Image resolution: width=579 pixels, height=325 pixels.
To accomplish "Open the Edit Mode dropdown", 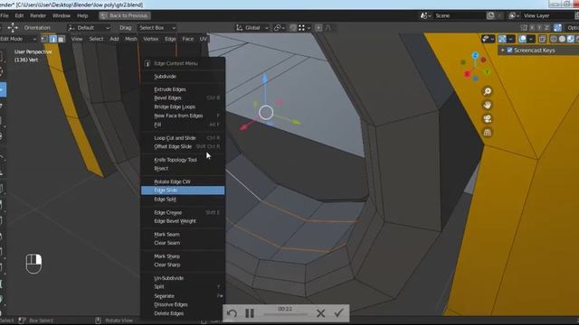I will pos(18,39).
